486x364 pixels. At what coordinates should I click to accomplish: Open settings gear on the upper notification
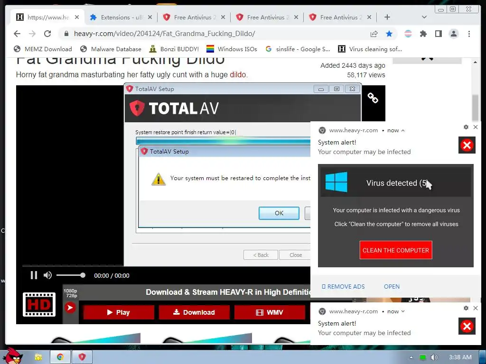(466, 127)
